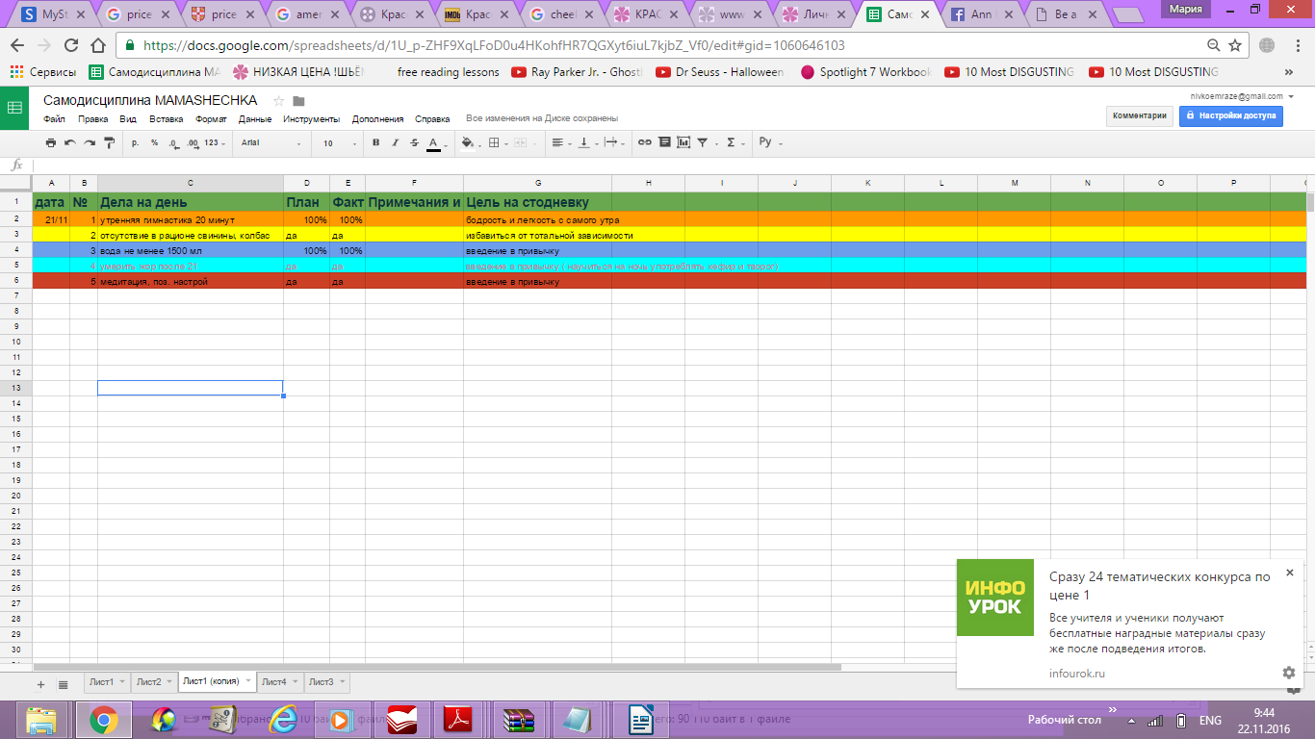
Task: Open the Вставка menu
Action: click(166, 119)
